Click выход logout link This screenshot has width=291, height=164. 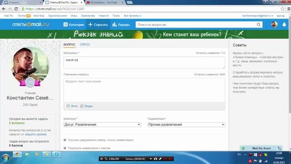[281, 16]
